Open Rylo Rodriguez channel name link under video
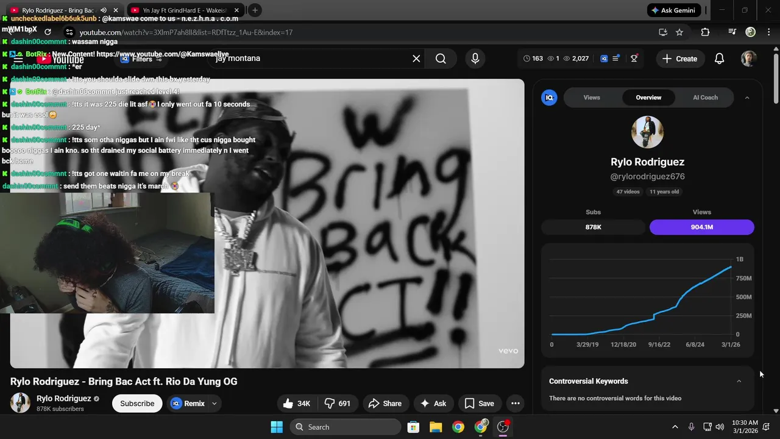The image size is (780, 439). click(x=64, y=398)
